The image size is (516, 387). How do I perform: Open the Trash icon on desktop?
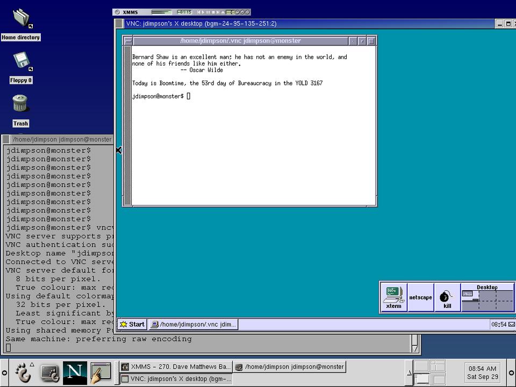pos(20,104)
